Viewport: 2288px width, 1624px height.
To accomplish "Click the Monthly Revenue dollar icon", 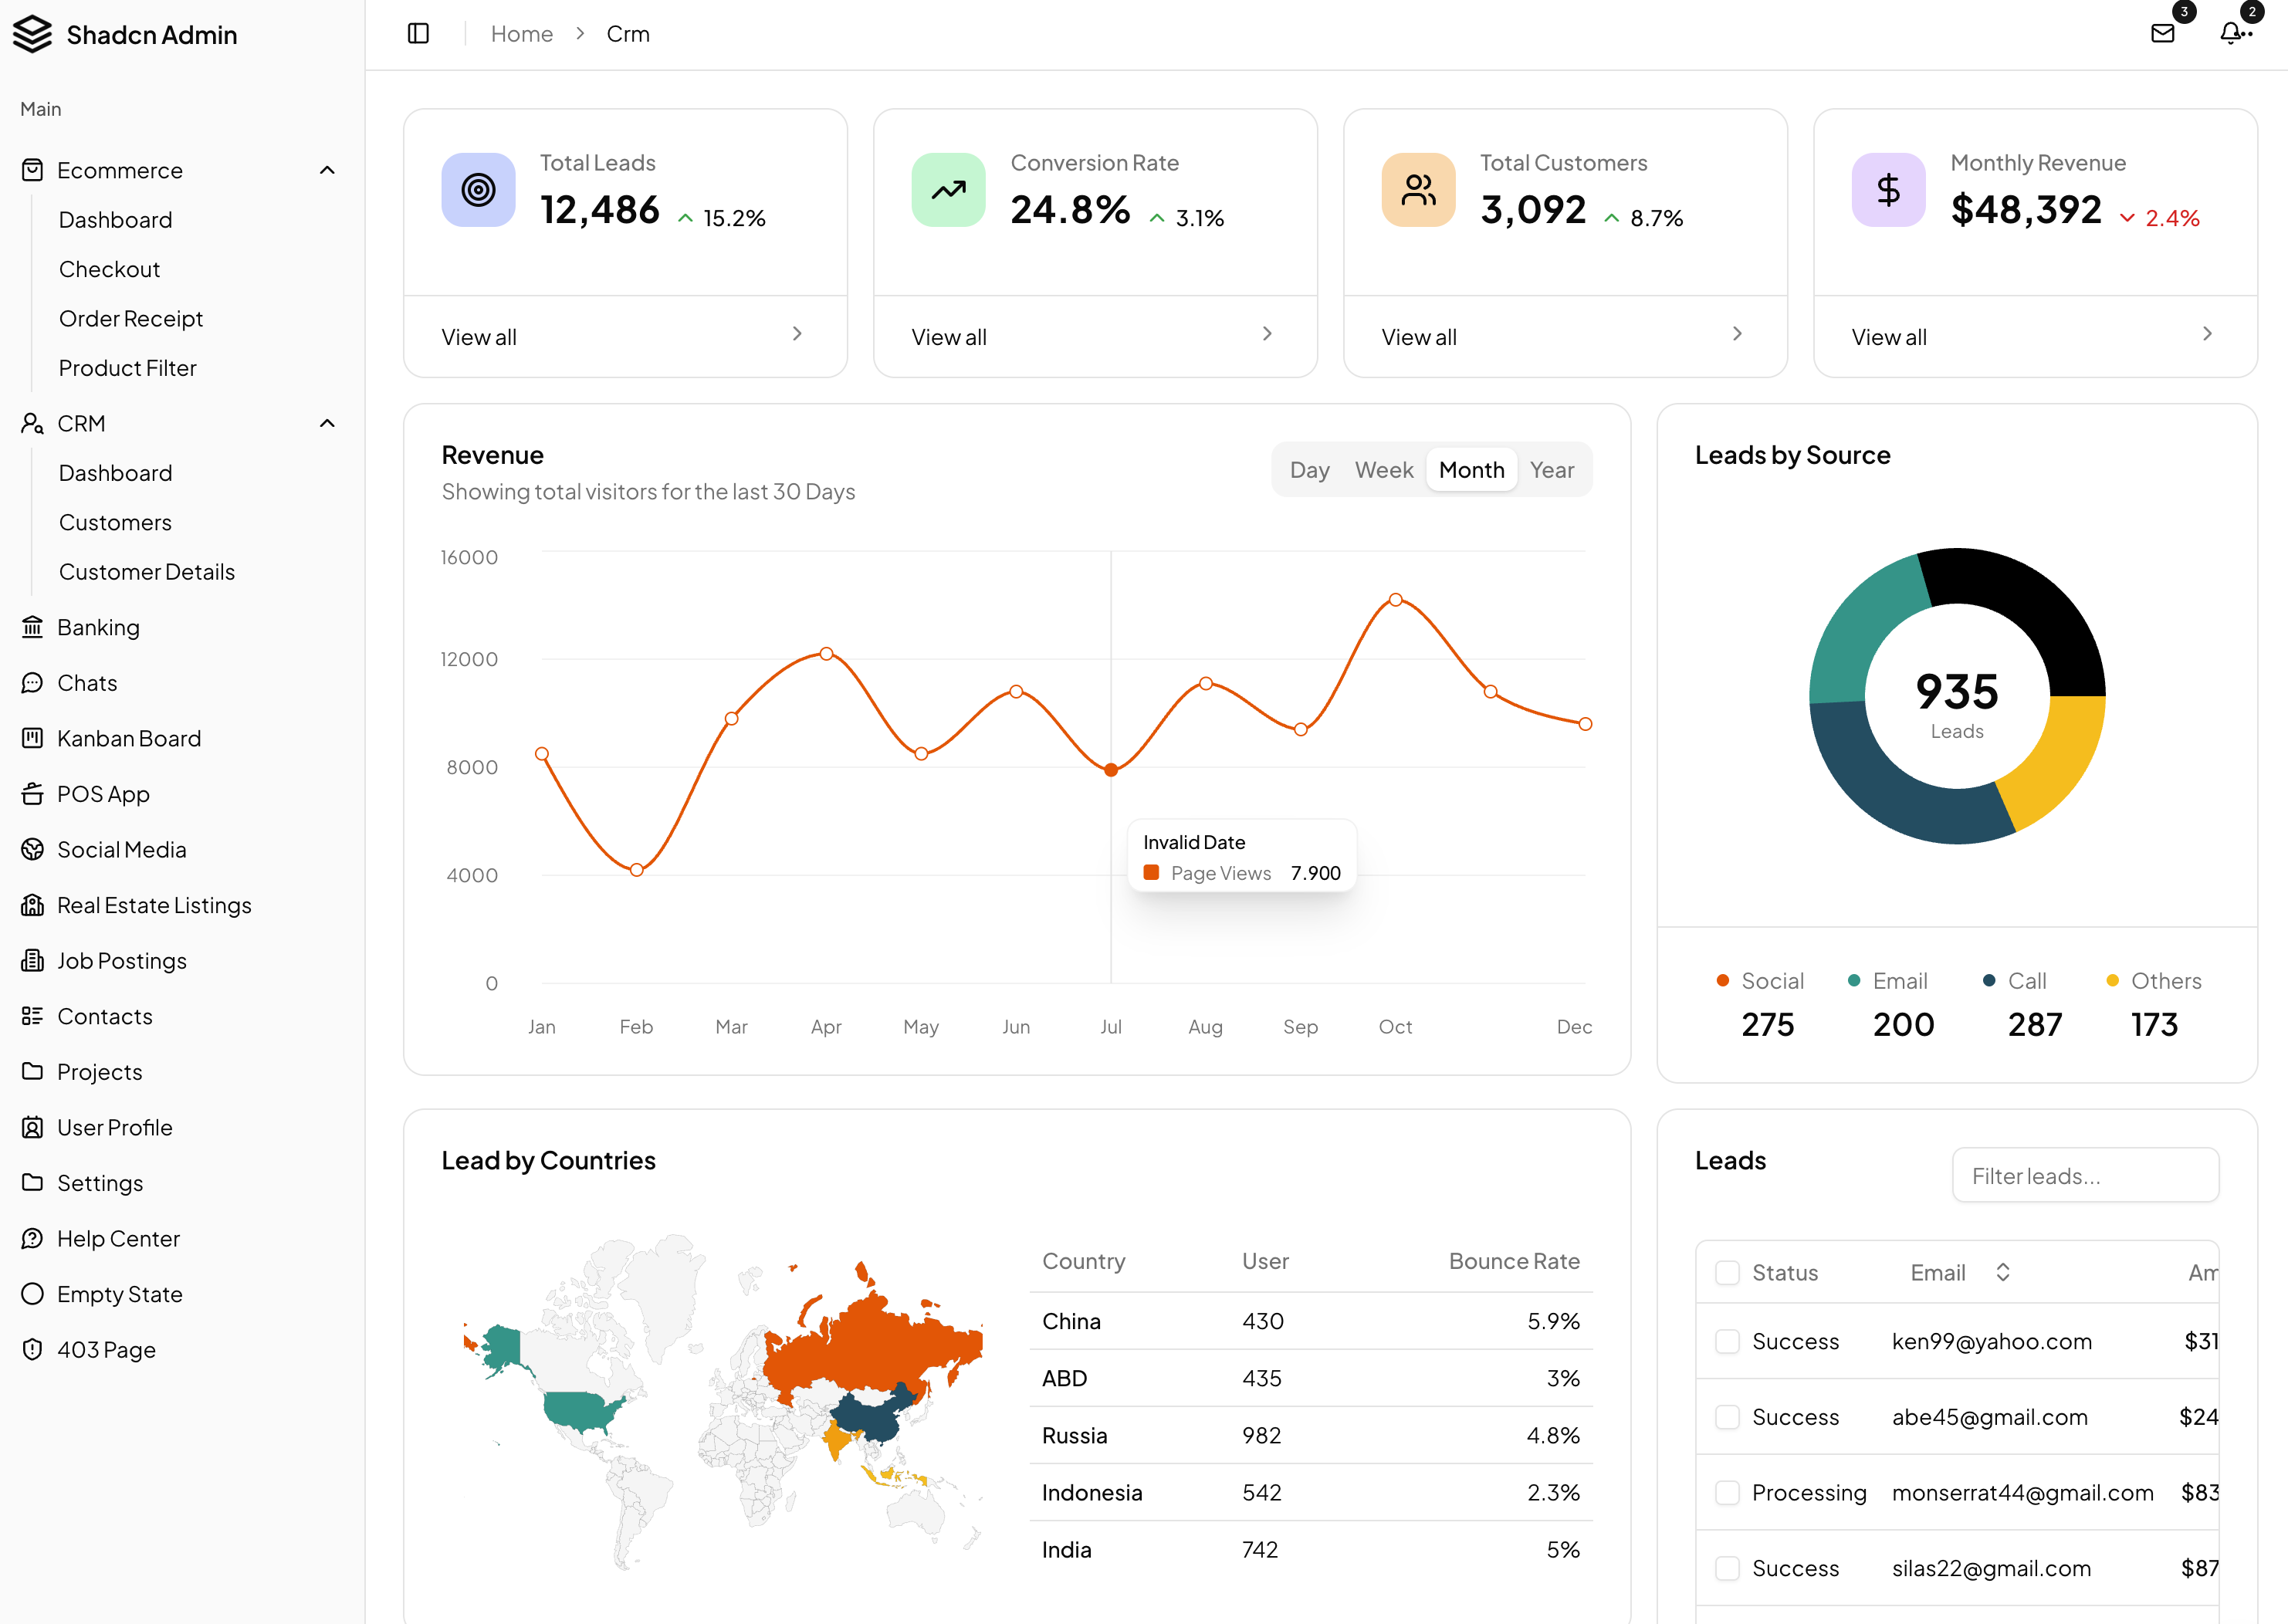I will [1888, 190].
